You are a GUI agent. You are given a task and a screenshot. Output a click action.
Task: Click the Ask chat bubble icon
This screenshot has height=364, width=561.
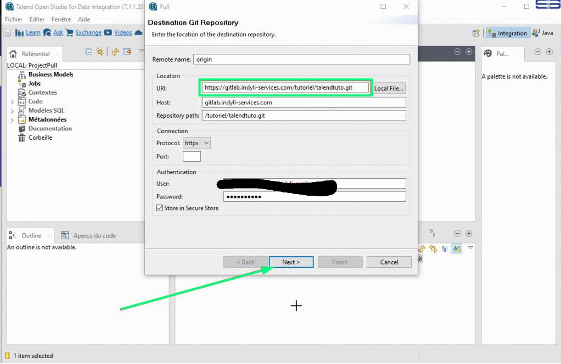(x=47, y=32)
